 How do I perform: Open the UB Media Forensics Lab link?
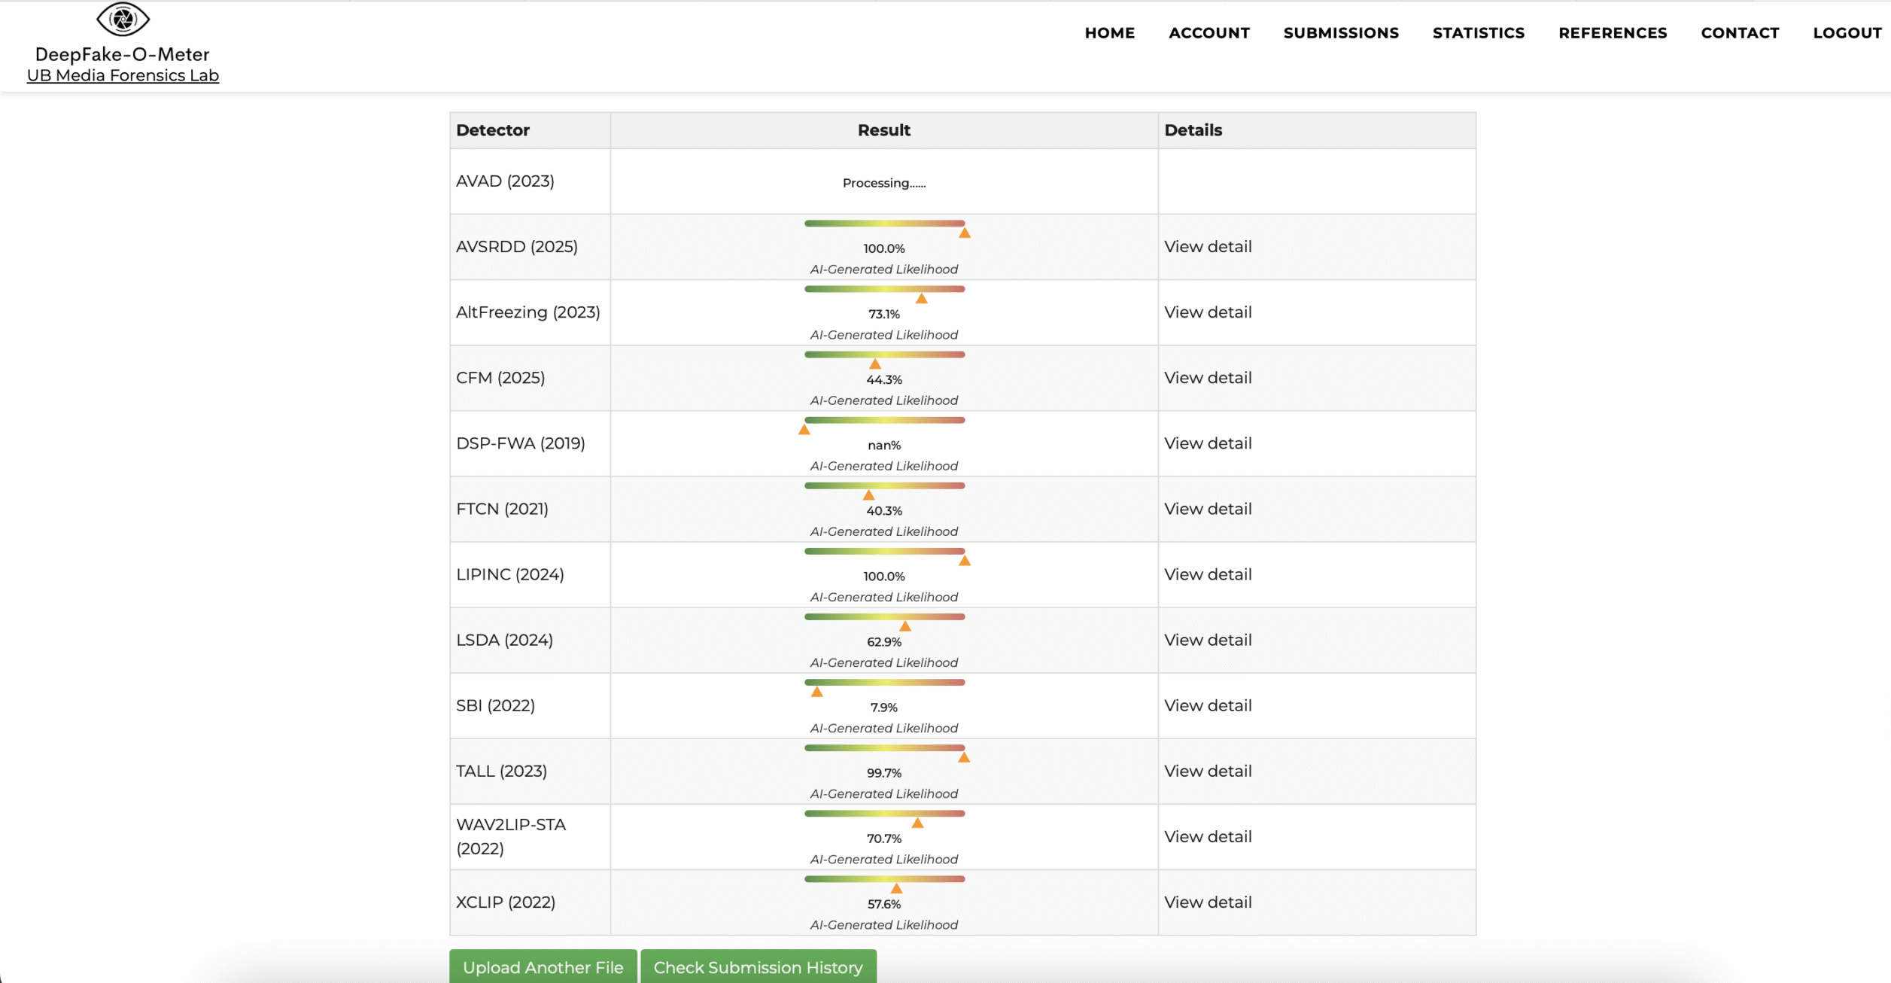click(123, 75)
